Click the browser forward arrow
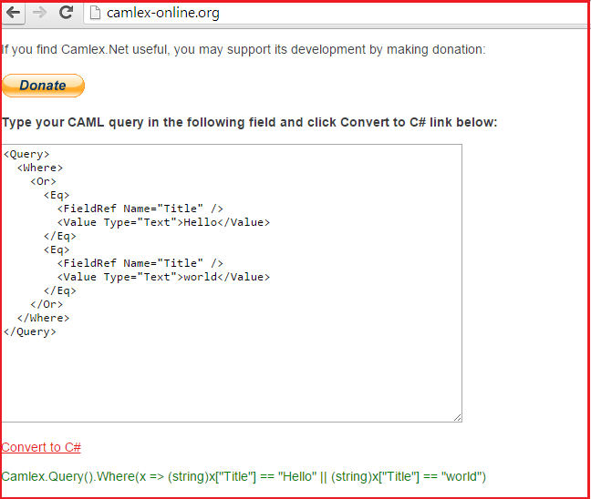The width and height of the screenshot is (591, 499). [39, 13]
